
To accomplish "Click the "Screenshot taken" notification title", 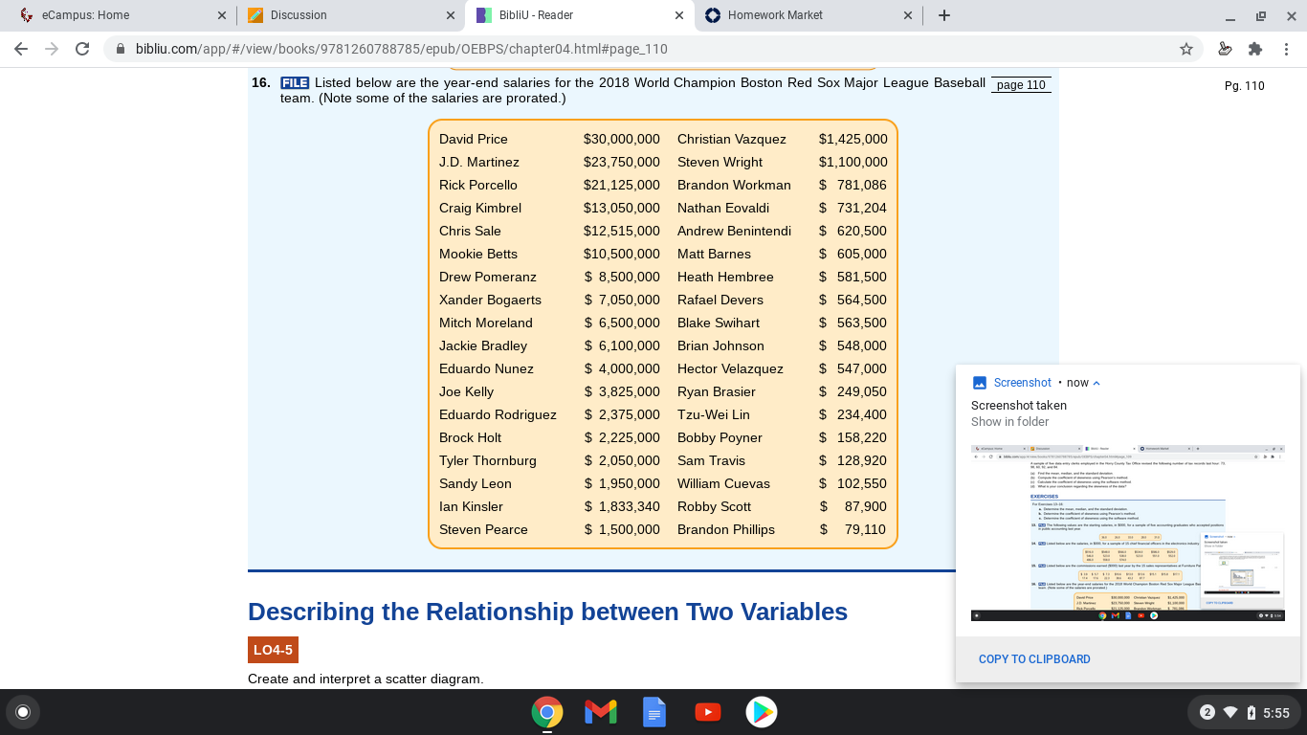I will pyautogui.click(x=1019, y=406).
